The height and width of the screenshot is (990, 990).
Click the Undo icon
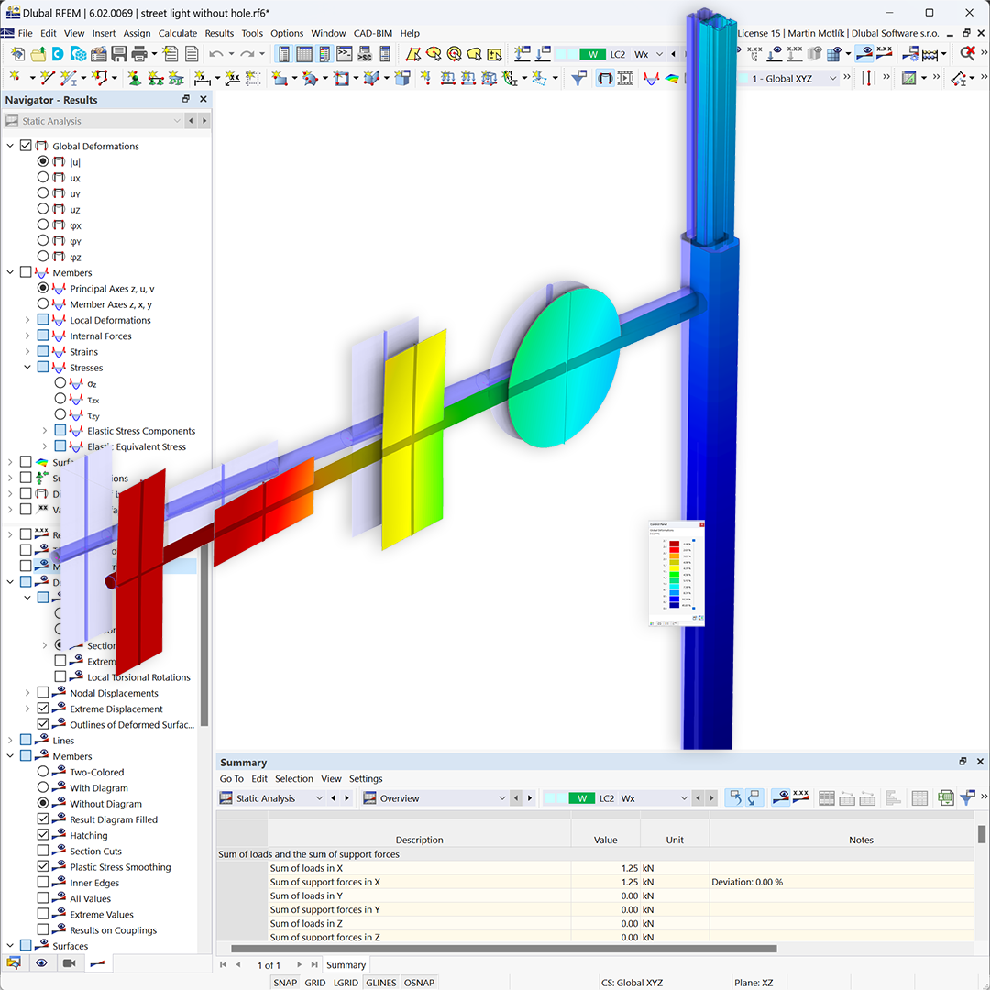pyautogui.click(x=215, y=53)
